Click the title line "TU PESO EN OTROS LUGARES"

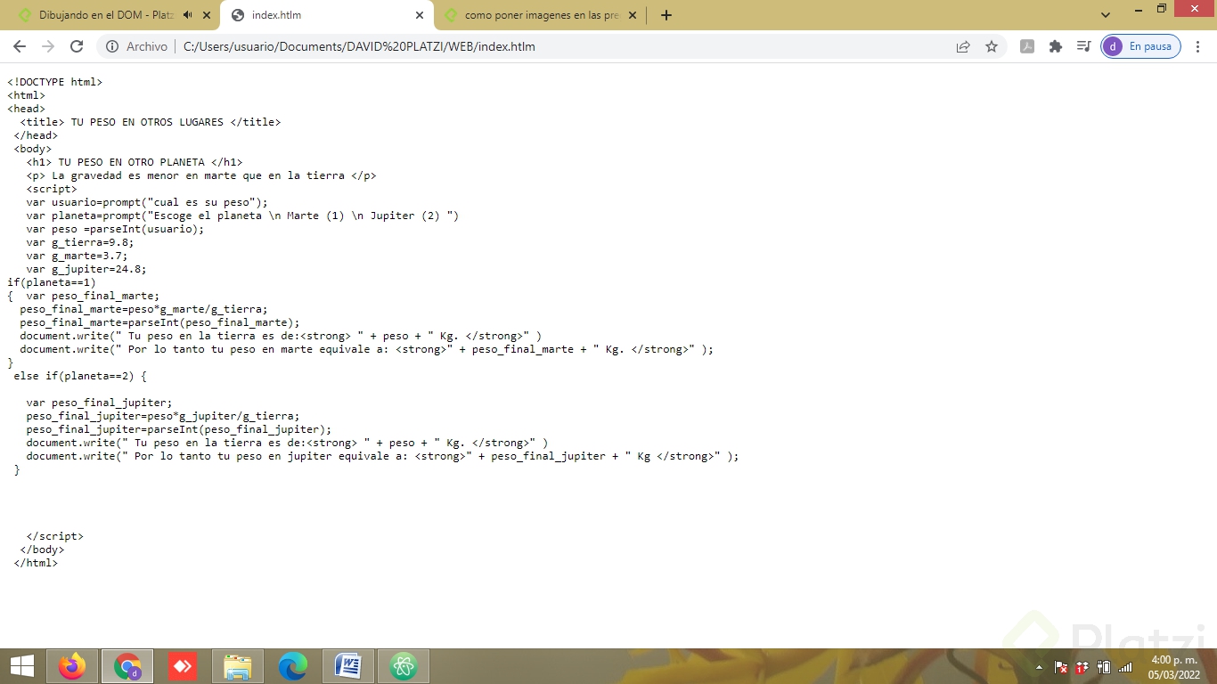click(x=151, y=122)
